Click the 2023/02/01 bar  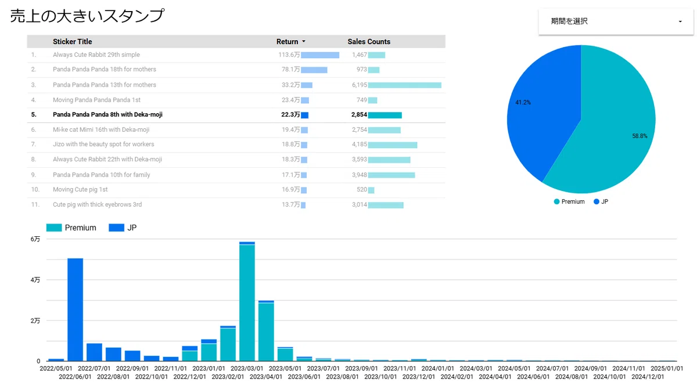point(228,344)
